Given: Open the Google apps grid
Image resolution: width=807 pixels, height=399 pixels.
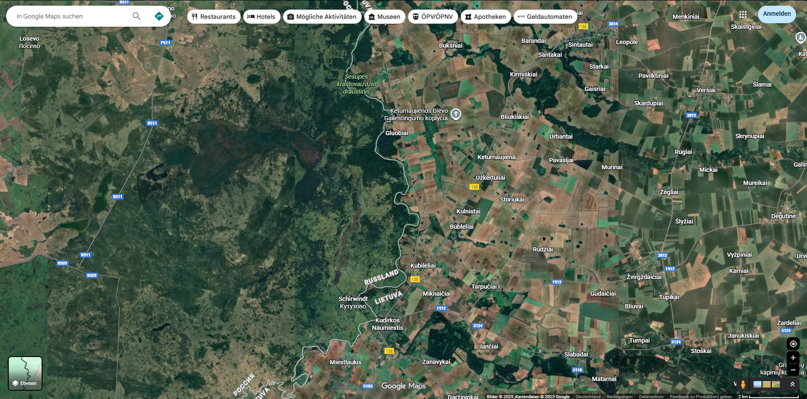Looking at the screenshot, I should (x=743, y=14).
